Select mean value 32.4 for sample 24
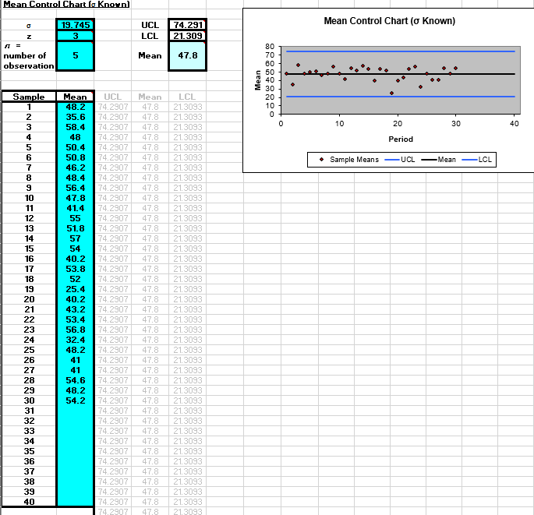 click(x=76, y=340)
